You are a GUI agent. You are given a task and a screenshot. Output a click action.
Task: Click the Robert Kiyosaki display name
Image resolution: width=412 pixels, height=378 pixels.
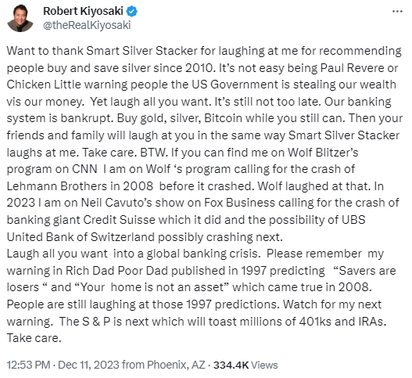(83, 11)
